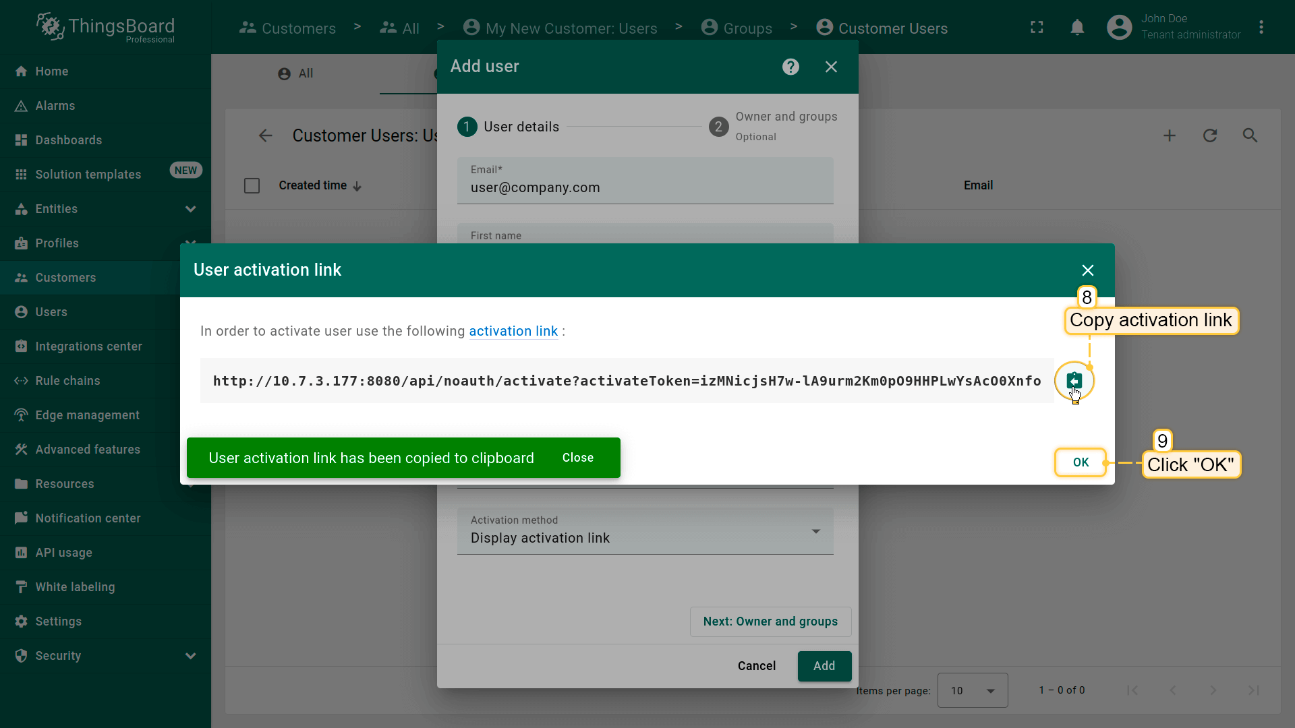The image size is (1295, 728).
Task: Click OK in activation link dialog
Action: pos(1081,462)
